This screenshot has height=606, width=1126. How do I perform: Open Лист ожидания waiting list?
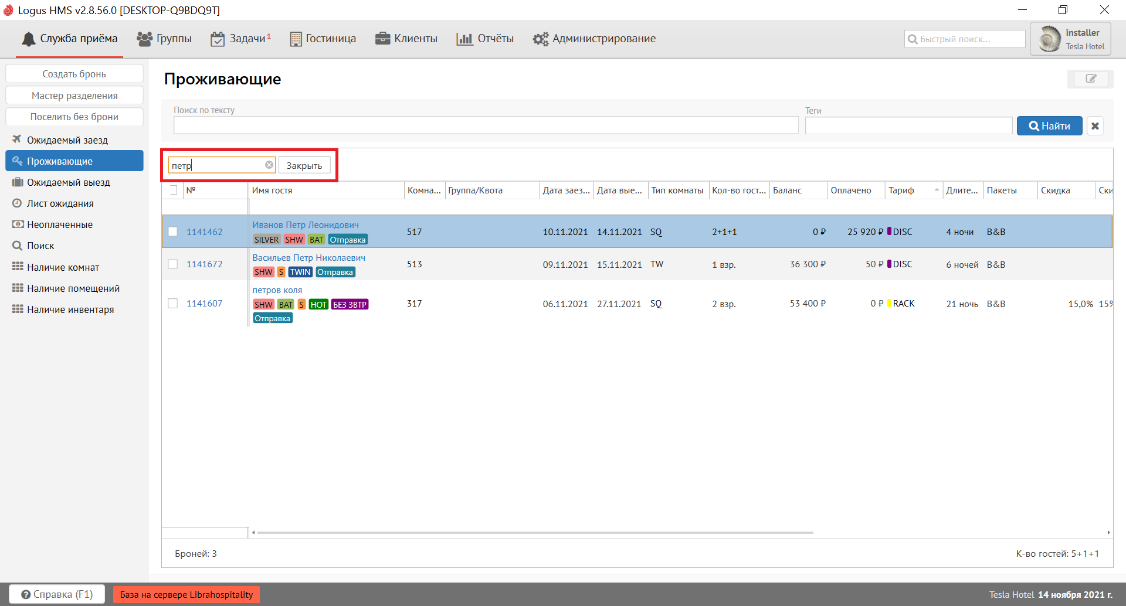coord(60,203)
